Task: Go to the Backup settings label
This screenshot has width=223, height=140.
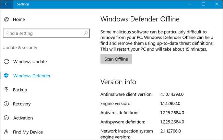Action: tap(20, 90)
